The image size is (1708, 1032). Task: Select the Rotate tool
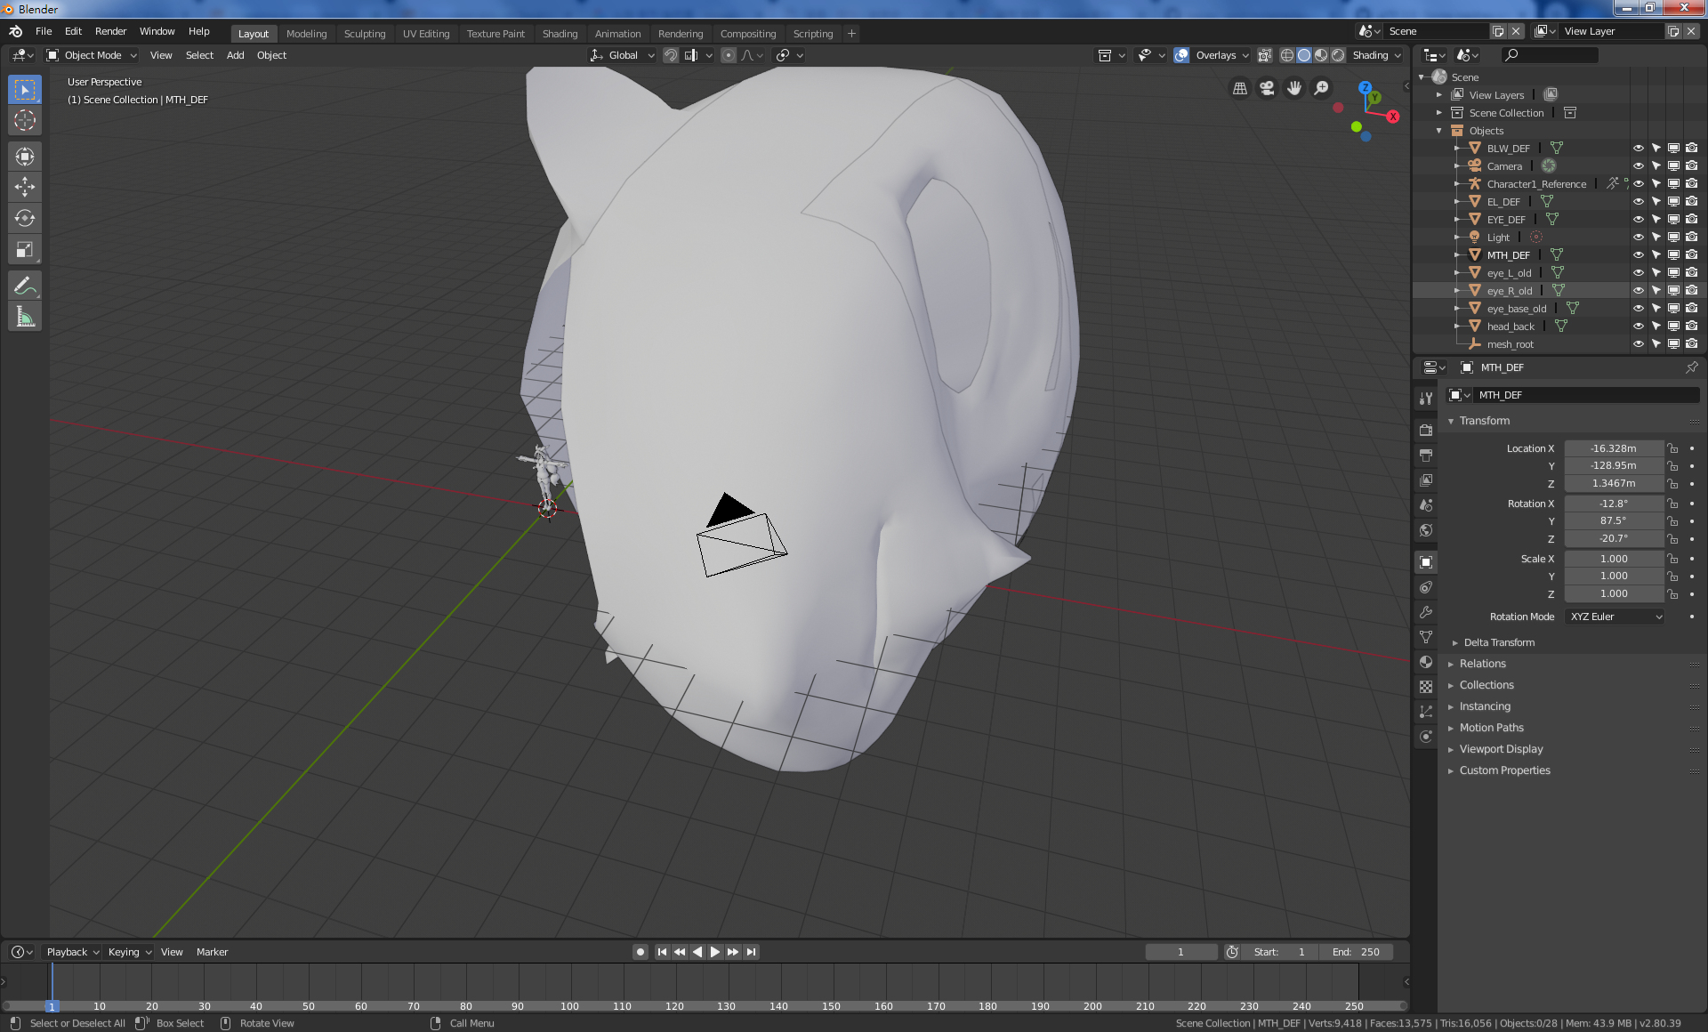coord(25,218)
